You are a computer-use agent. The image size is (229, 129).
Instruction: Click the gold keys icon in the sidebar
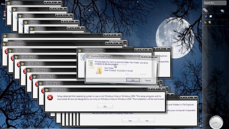(210, 22)
